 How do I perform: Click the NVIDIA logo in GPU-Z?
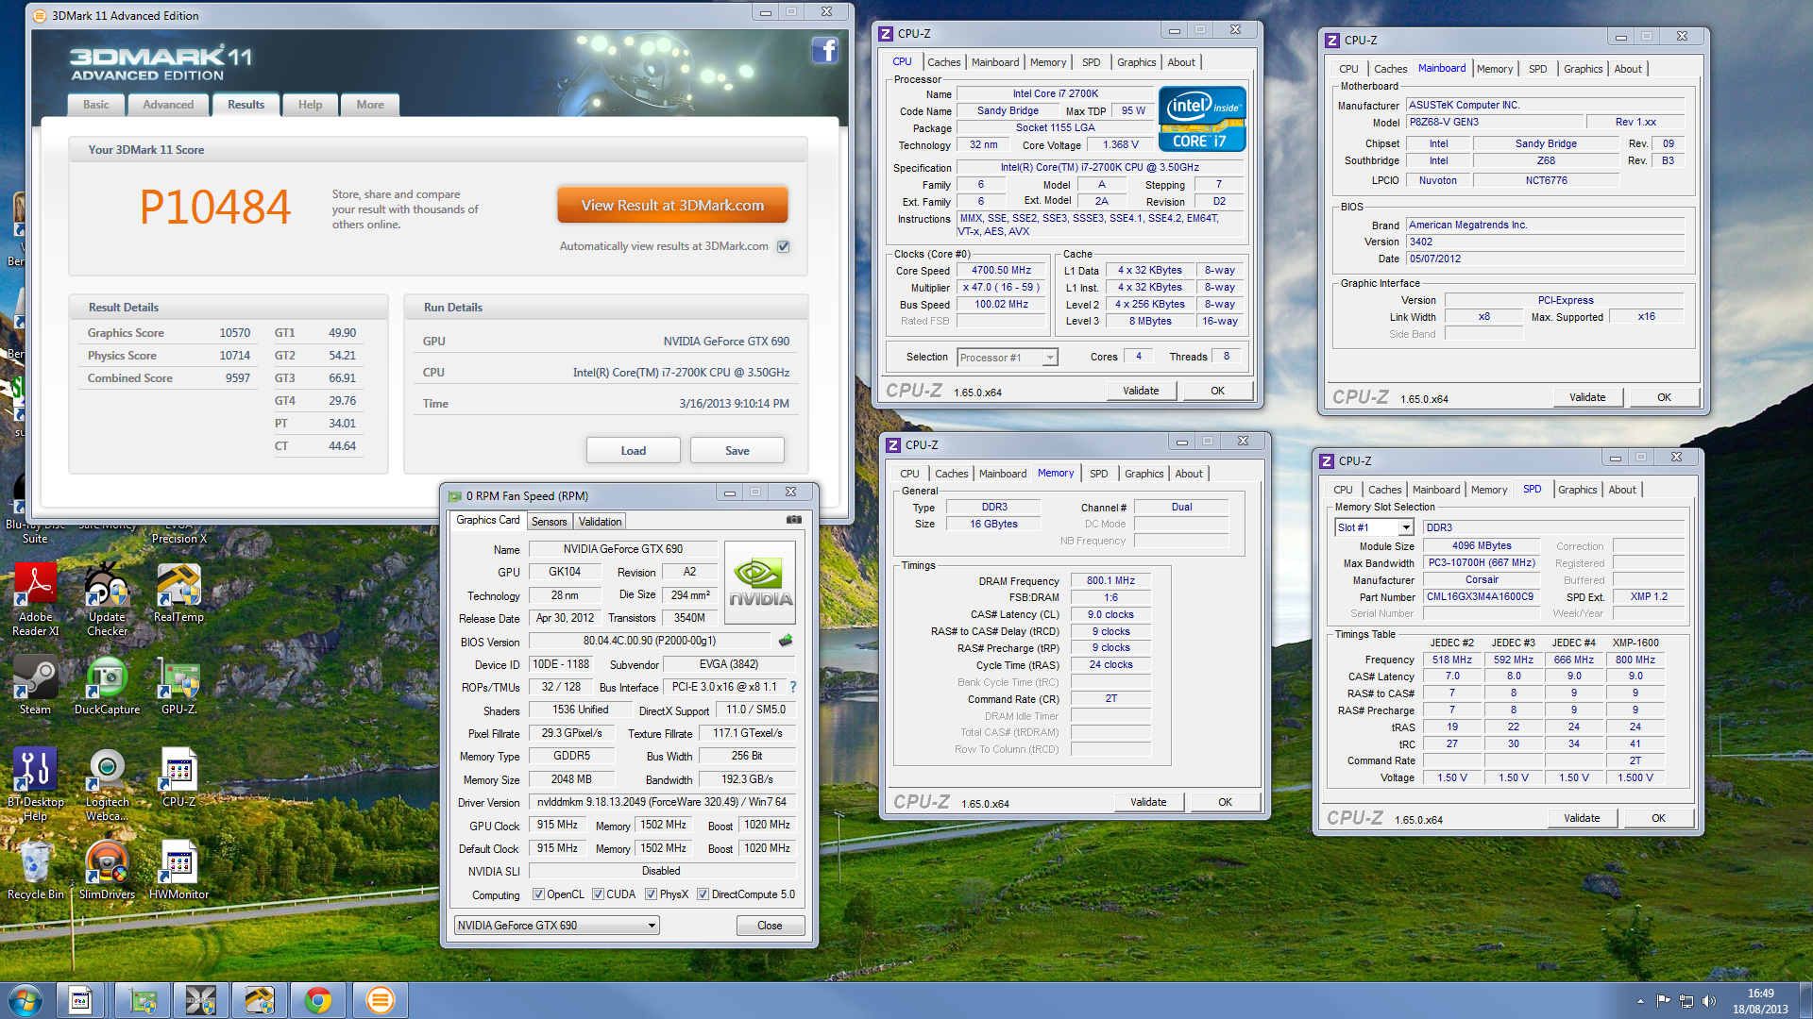[760, 582]
